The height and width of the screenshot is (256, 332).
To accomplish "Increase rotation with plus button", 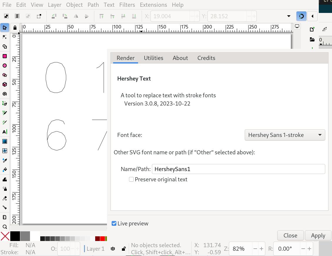I will [309, 249].
